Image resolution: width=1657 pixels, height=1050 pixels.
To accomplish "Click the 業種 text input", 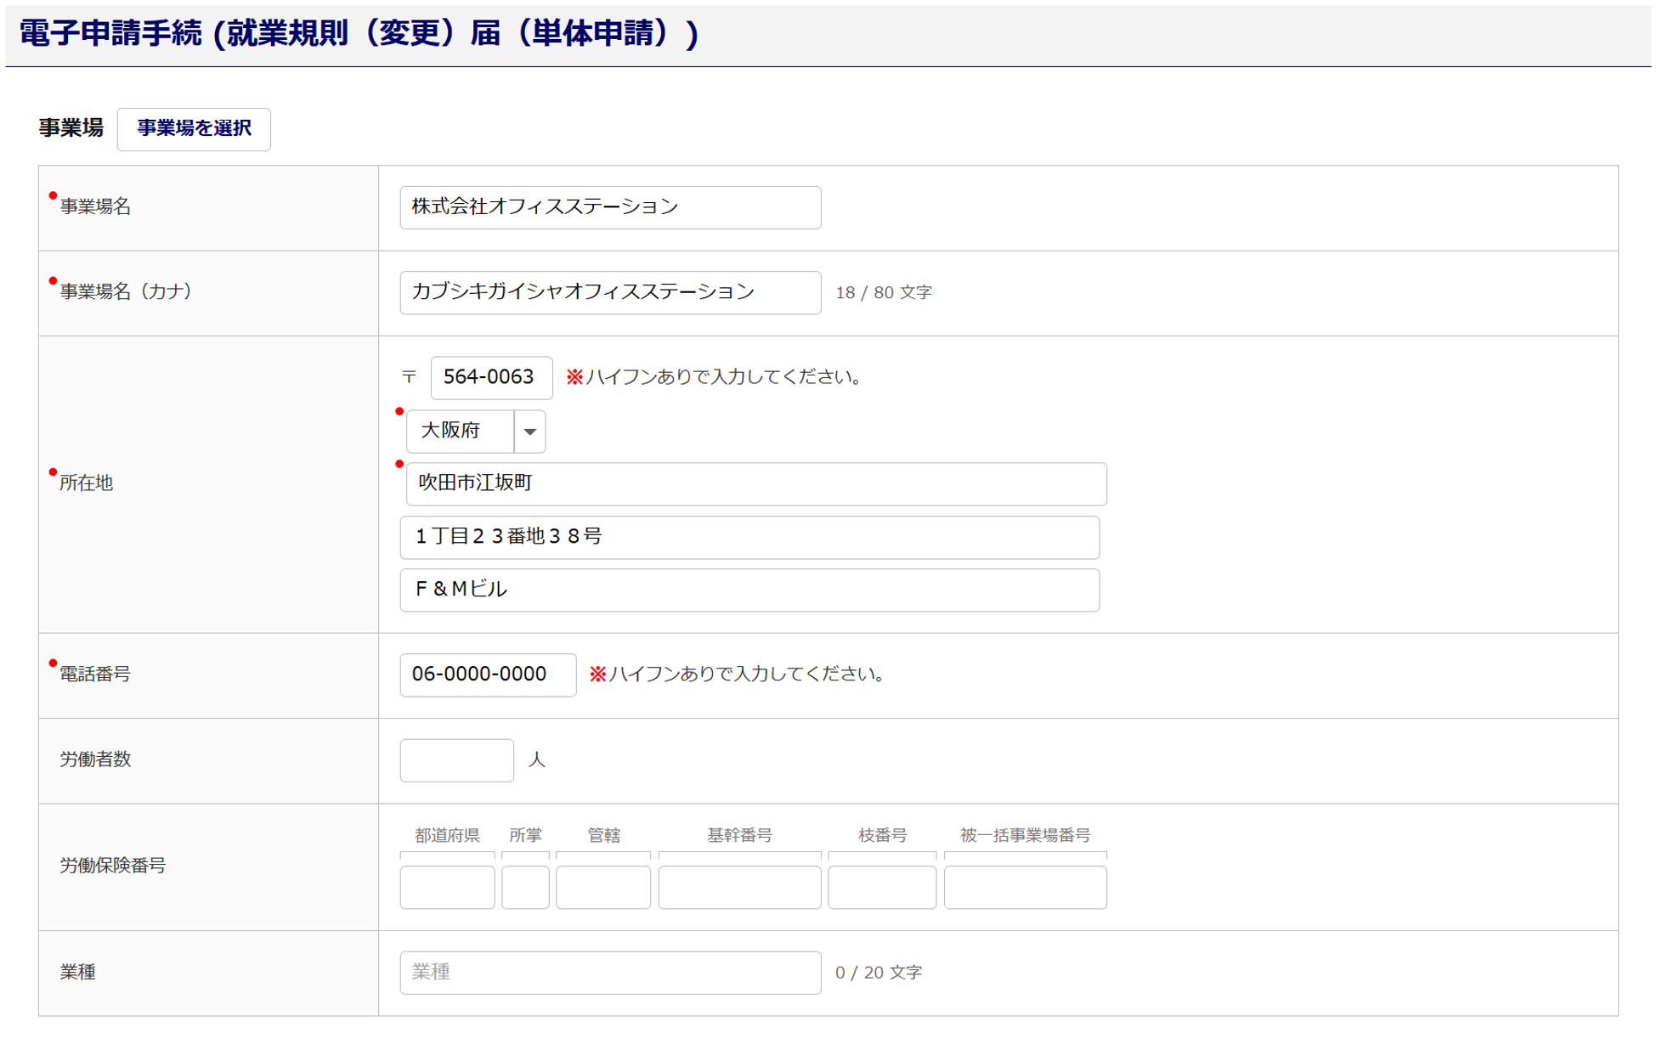I will click(609, 972).
